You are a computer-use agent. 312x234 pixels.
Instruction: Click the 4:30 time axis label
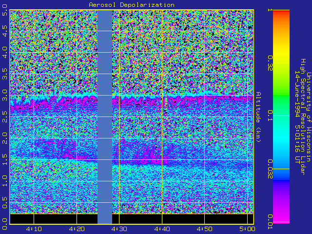(119, 229)
